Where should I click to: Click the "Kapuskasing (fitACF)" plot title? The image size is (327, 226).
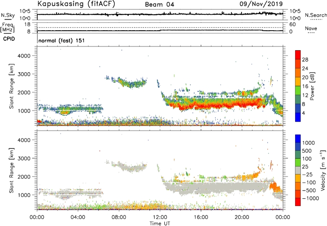click(x=76, y=4)
